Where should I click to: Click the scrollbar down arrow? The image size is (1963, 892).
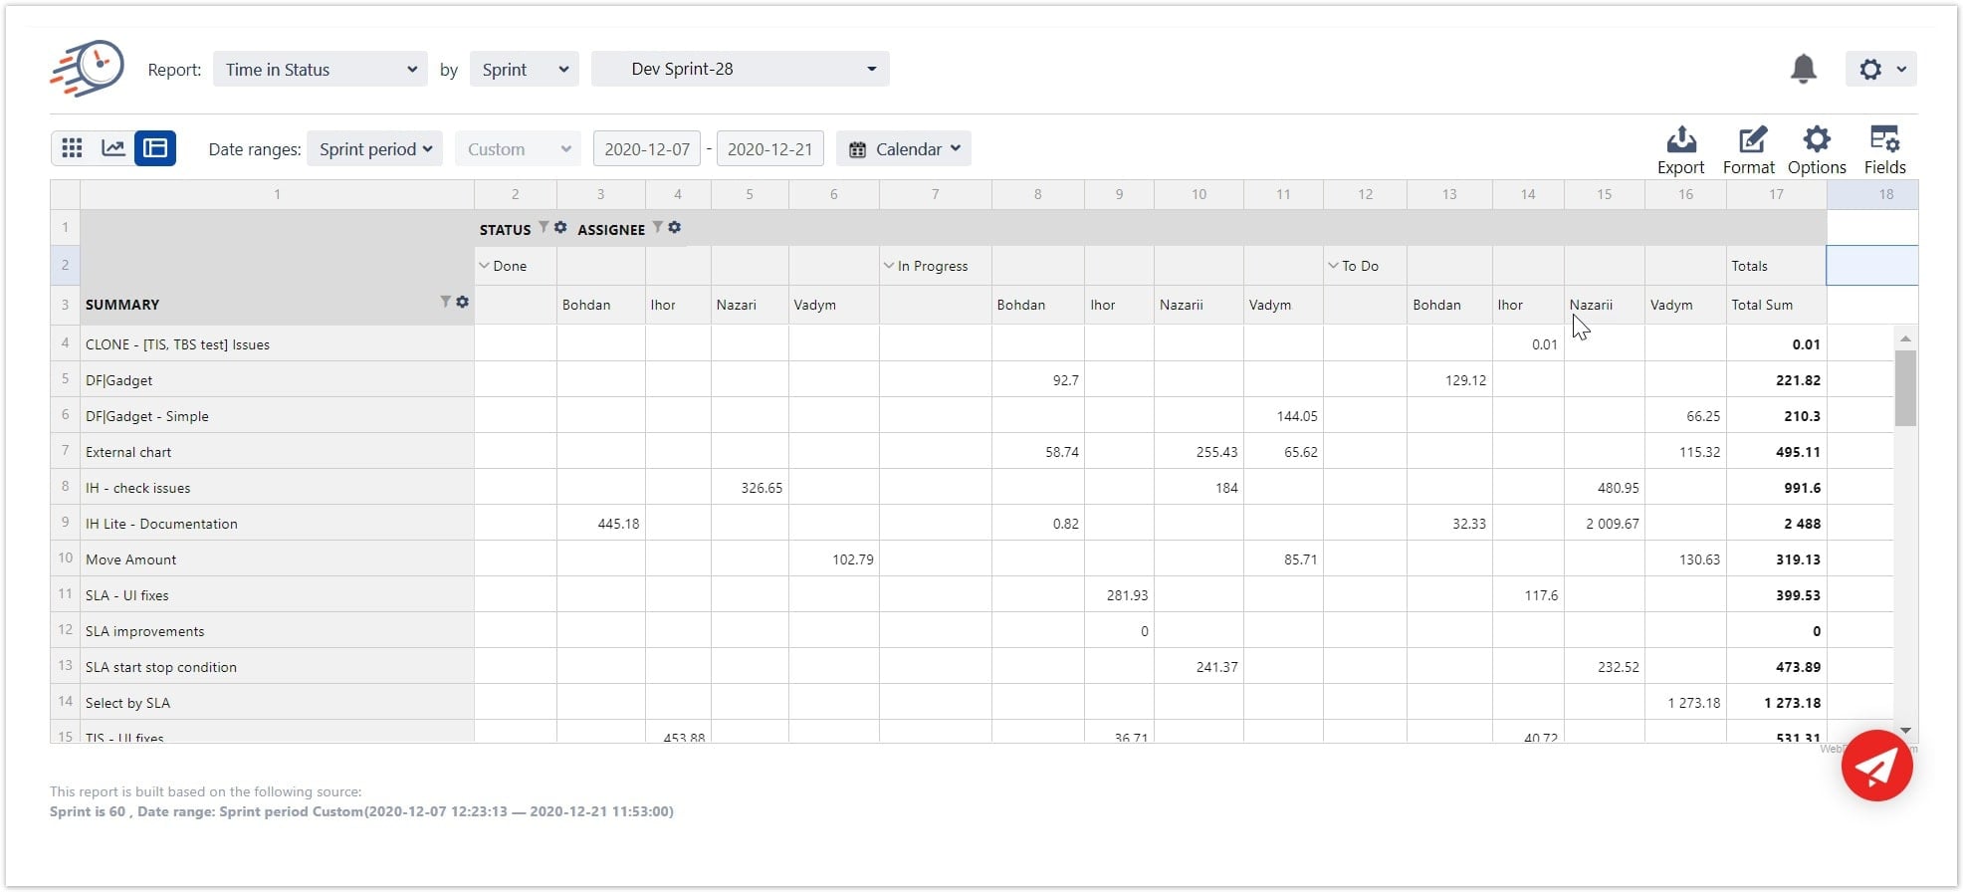(1905, 731)
